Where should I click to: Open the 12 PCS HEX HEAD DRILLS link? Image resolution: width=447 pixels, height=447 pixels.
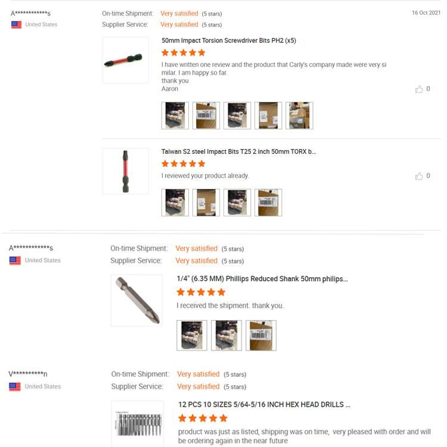pyautogui.click(x=264, y=404)
